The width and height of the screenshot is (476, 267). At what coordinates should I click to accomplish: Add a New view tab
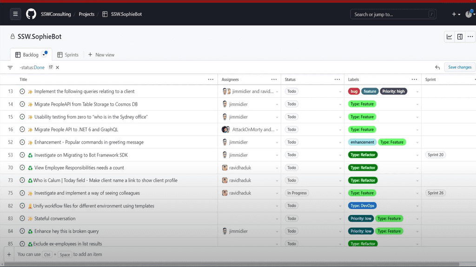[101, 55]
